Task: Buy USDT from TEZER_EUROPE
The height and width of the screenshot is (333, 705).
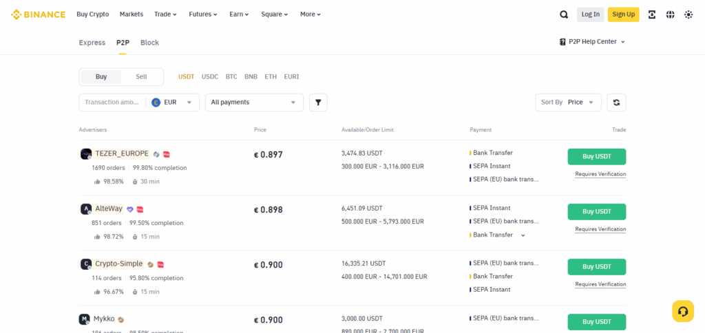Action: 597,157
